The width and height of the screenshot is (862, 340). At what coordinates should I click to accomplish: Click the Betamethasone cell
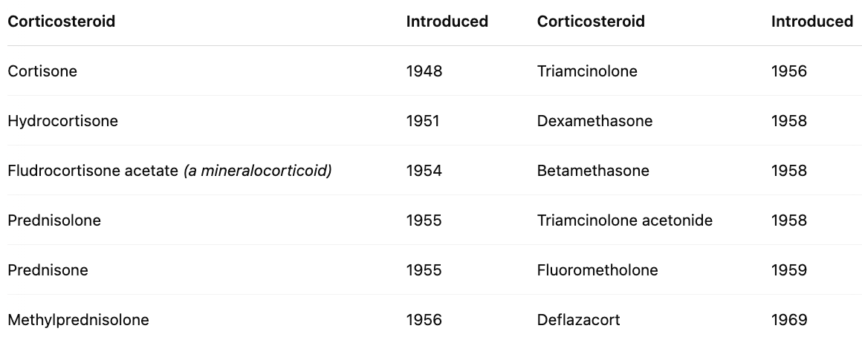click(x=593, y=171)
